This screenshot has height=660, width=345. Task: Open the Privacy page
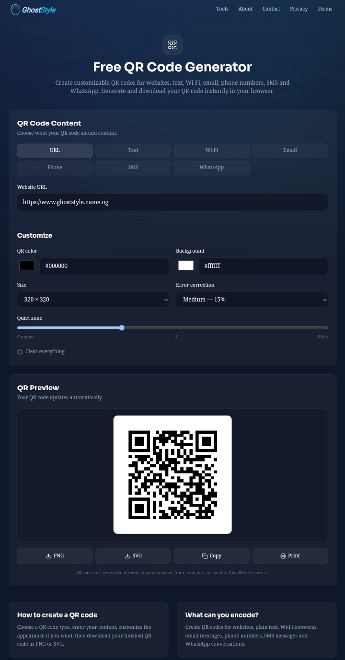pos(299,9)
